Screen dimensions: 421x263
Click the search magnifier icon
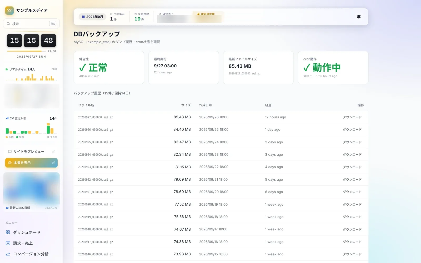8,24
